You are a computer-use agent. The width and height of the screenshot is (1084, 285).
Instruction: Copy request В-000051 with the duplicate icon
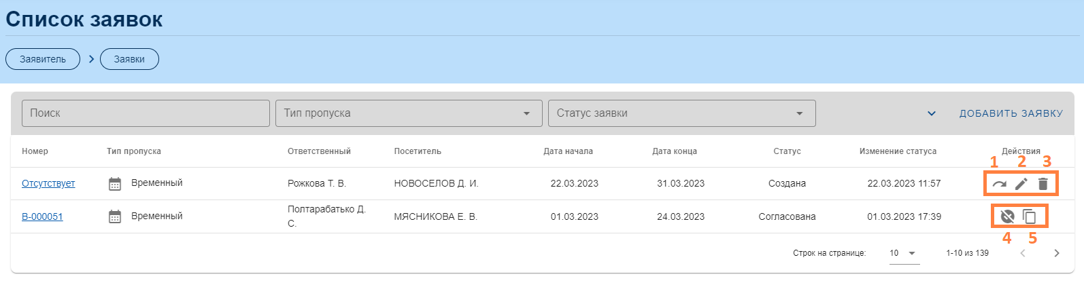point(1030,216)
